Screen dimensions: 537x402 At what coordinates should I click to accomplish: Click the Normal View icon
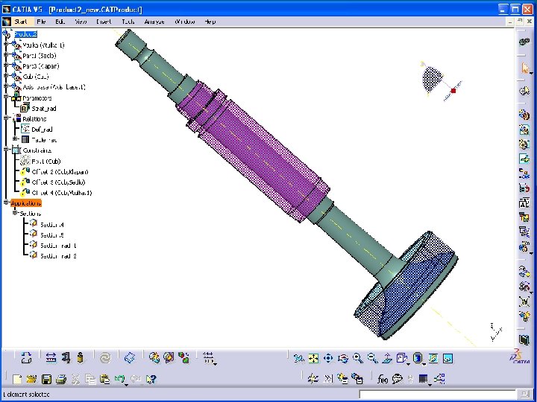[387, 358]
